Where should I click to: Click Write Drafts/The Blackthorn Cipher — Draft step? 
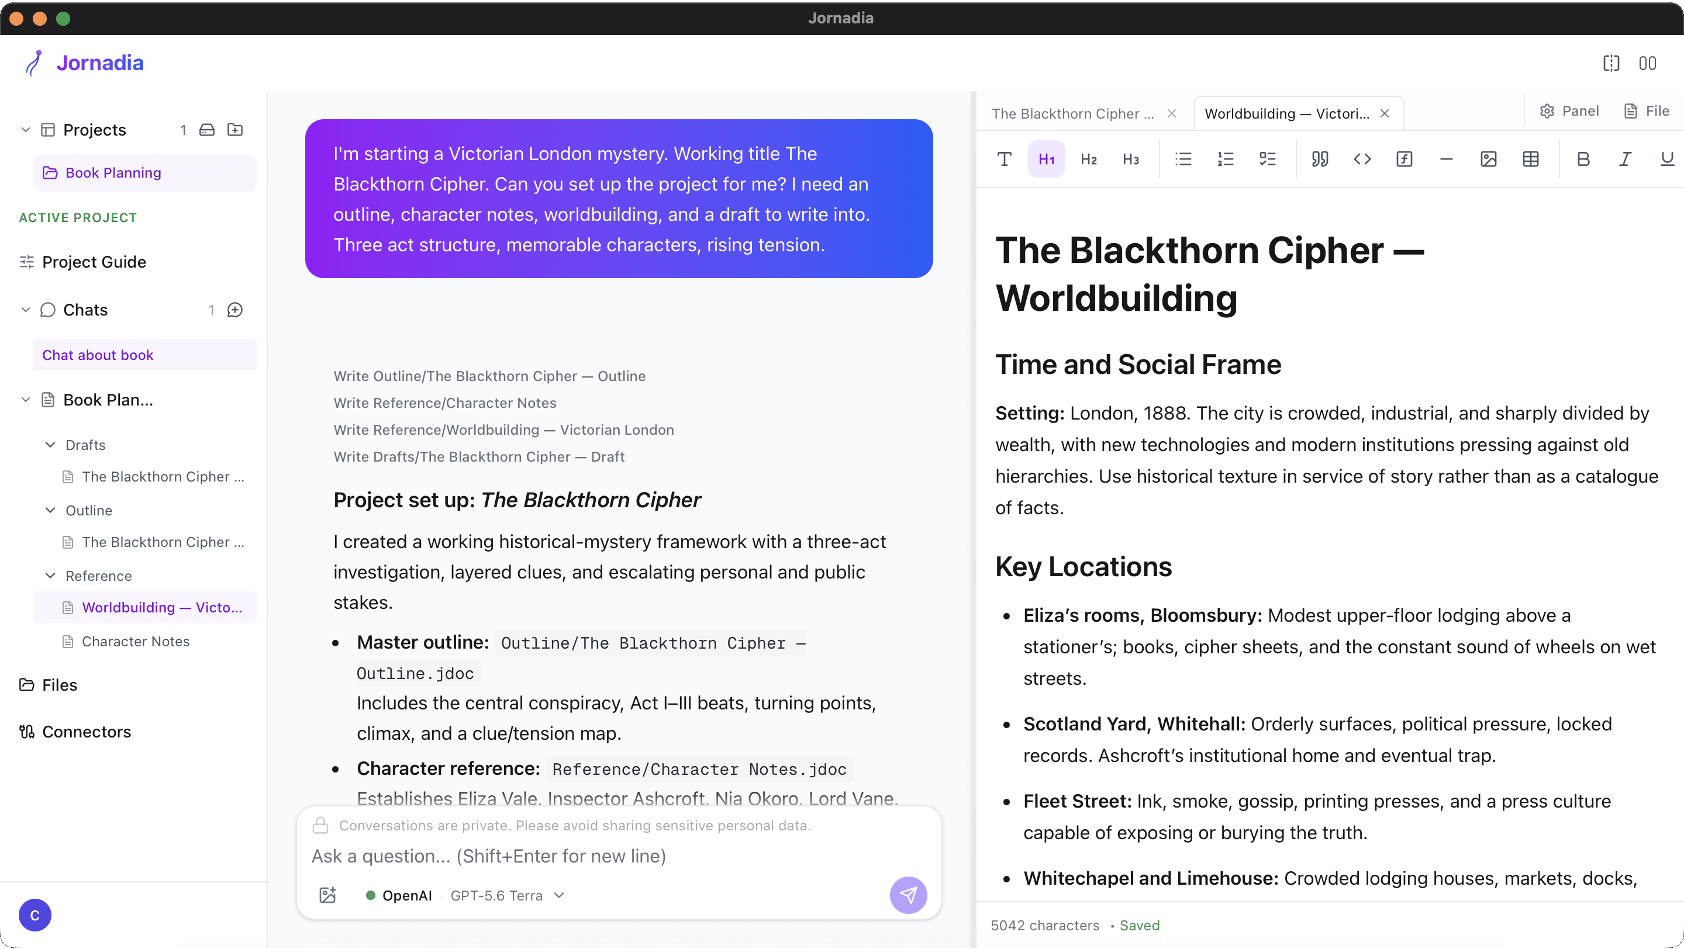pyautogui.click(x=478, y=456)
